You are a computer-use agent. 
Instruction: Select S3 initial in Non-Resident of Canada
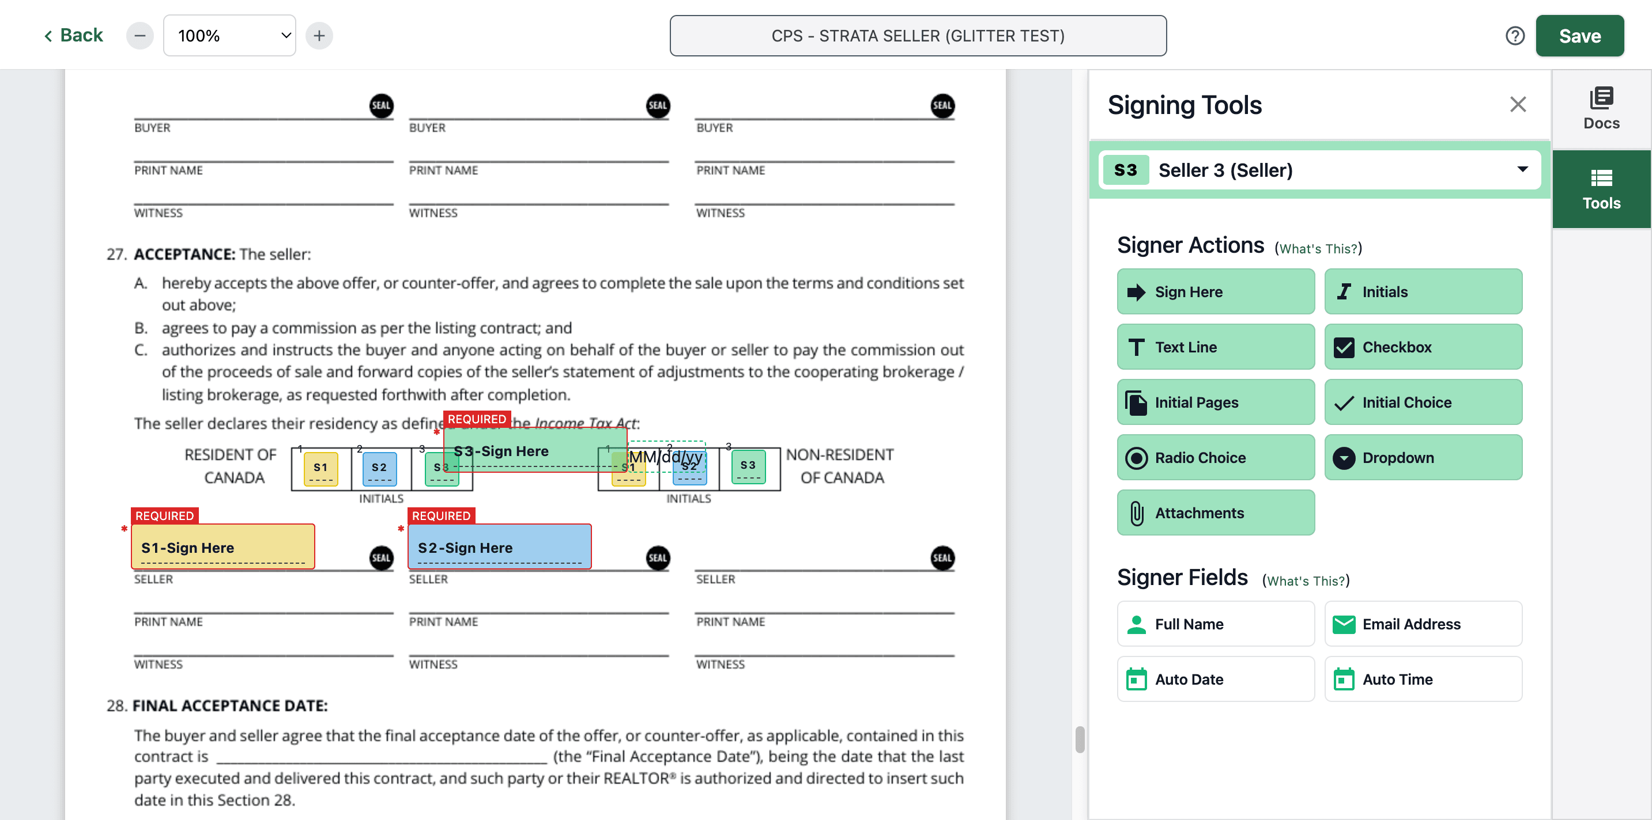click(748, 467)
